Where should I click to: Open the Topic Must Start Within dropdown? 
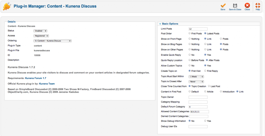tap(196, 77)
